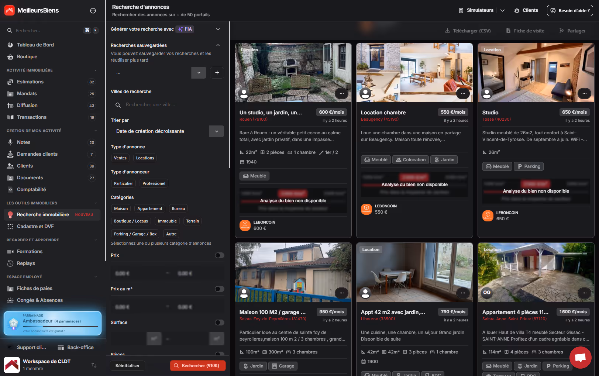Open Besoin d'aide ?
The image size is (599, 376).
tap(569, 10)
